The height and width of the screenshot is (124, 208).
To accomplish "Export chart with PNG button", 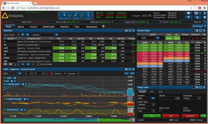I will [x=132, y=73].
